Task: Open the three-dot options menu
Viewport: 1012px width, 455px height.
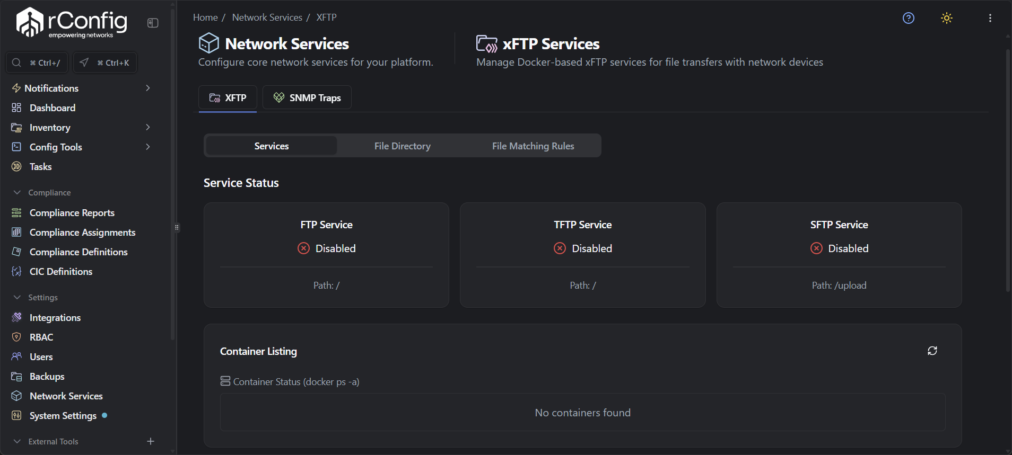Action: tap(990, 18)
